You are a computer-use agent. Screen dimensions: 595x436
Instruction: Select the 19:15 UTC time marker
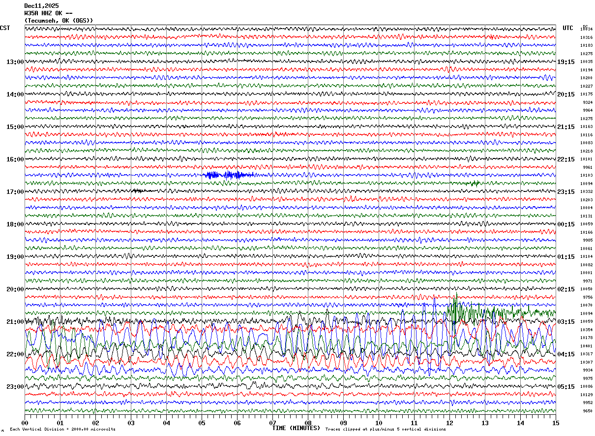565,62
